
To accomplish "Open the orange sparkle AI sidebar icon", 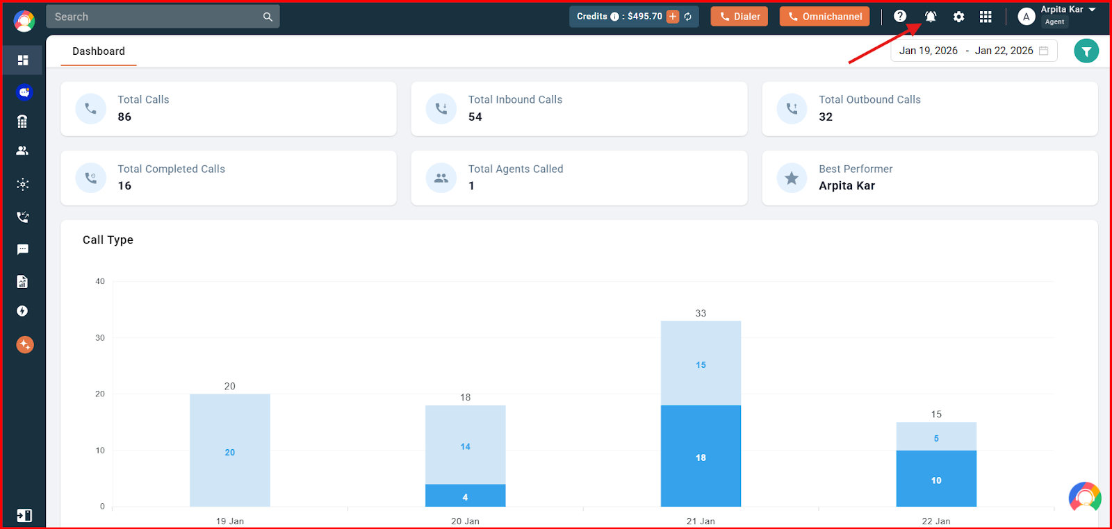I will tap(24, 344).
